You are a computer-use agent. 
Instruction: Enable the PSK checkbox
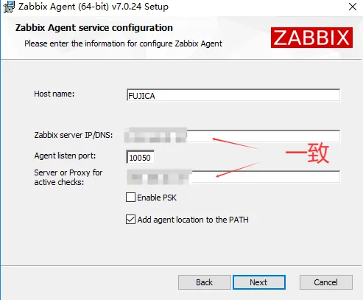pos(130,197)
